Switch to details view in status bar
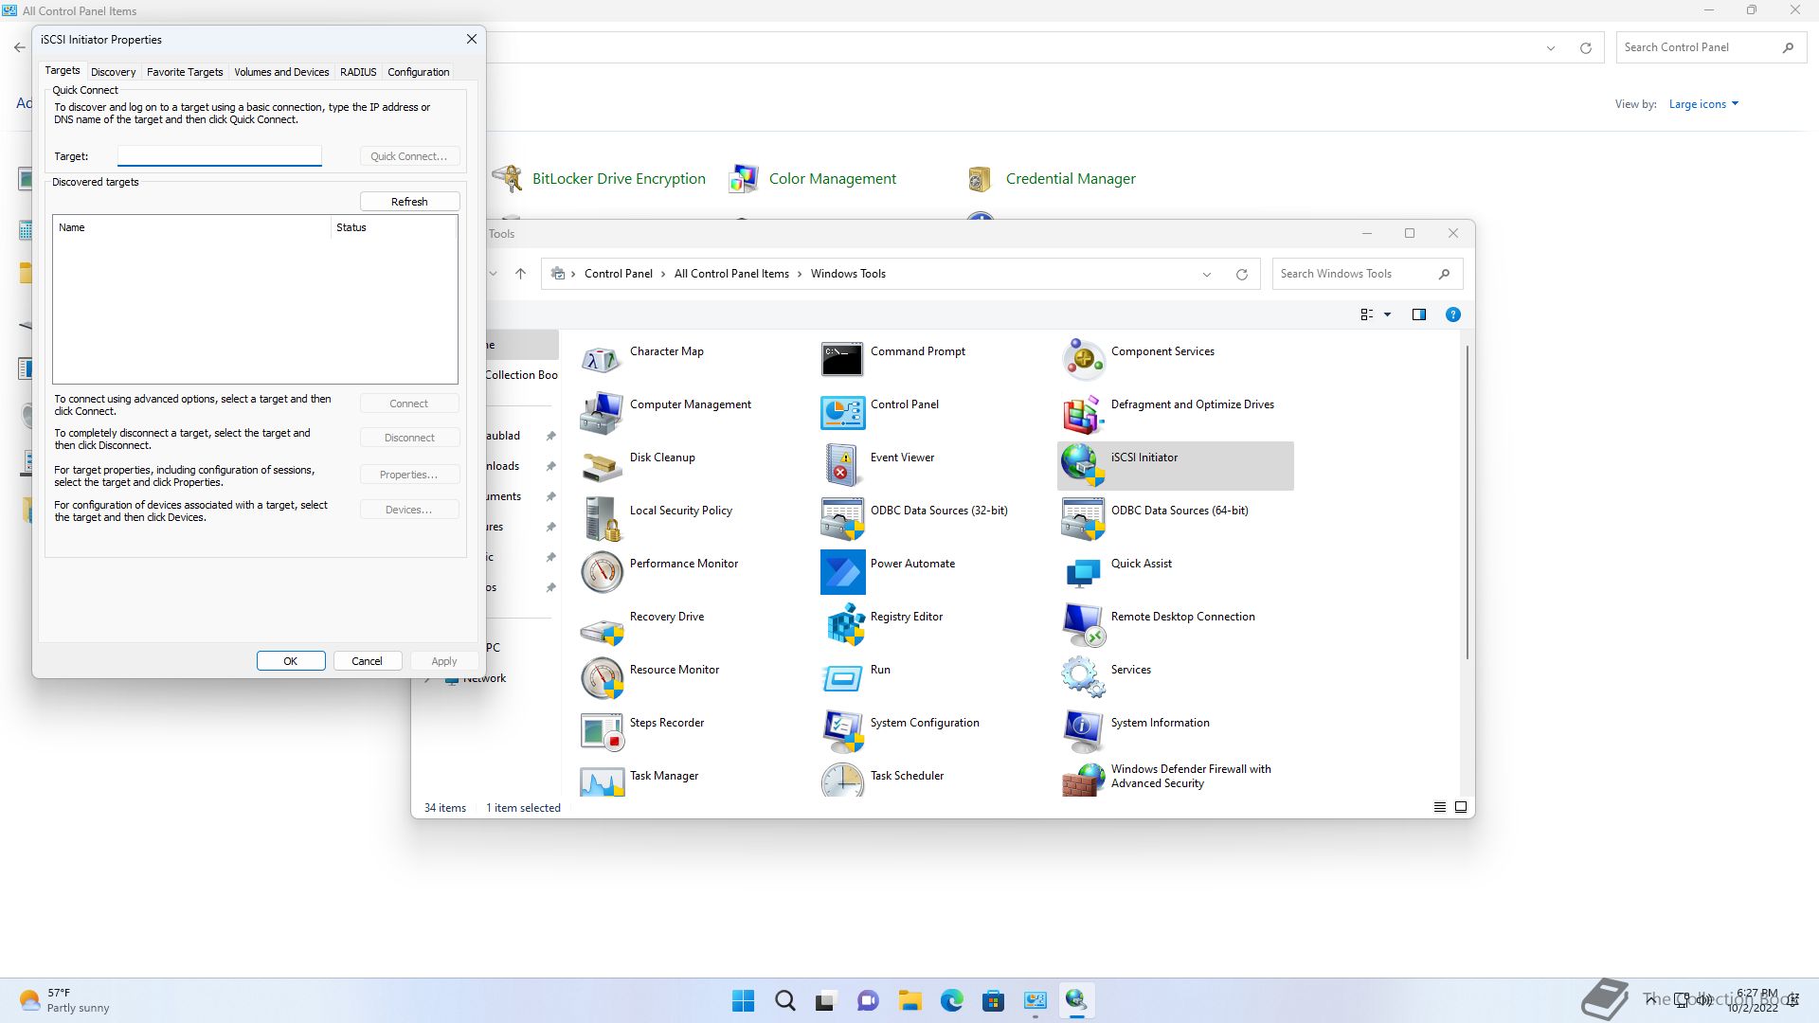The width and height of the screenshot is (1819, 1023). pos(1439,807)
